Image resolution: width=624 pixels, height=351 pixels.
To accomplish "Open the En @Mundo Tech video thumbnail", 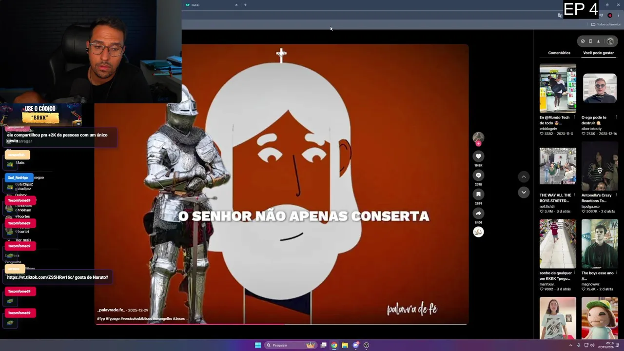I will click(x=558, y=88).
